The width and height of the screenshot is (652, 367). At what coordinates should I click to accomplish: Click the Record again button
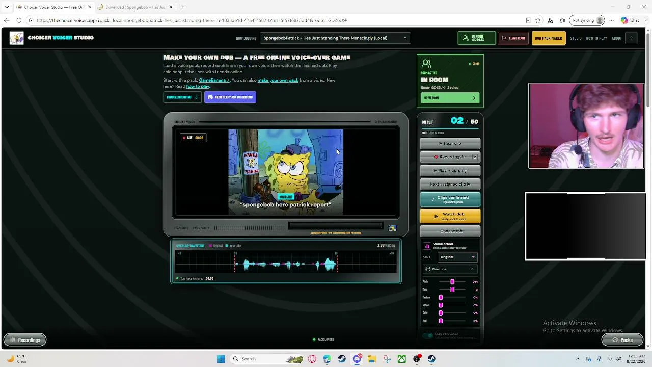tap(450, 157)
